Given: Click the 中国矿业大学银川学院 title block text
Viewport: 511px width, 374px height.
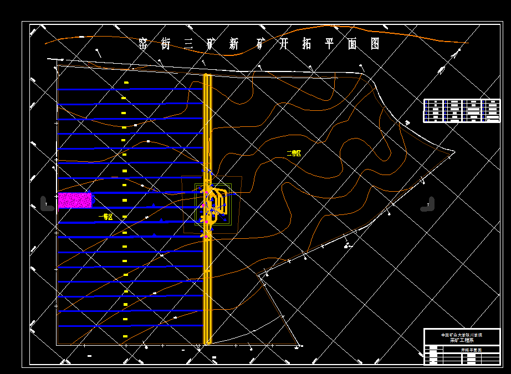Looking at the screenshot, I should pos(462,335).
